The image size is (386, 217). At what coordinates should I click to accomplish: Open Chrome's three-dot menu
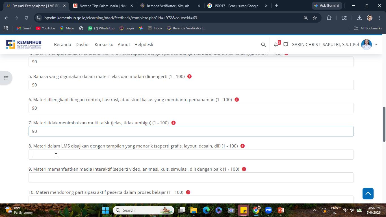point(380,18)
